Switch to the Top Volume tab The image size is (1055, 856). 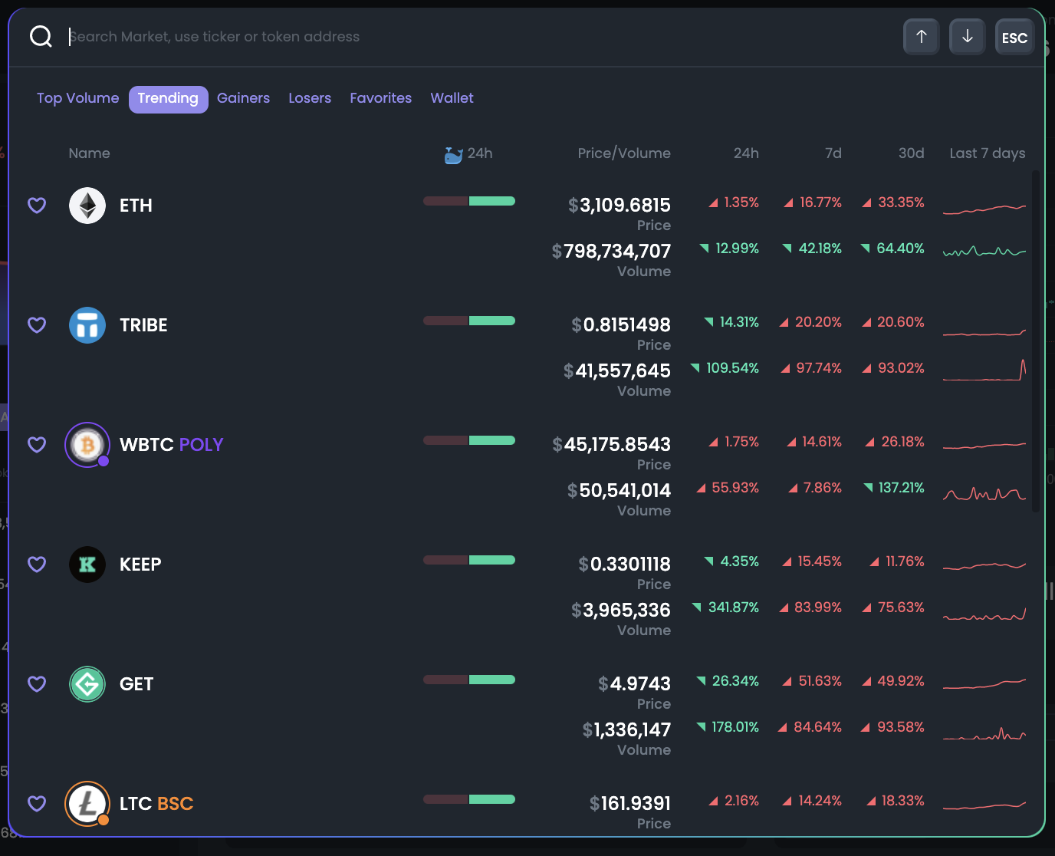tap(78, 98)
